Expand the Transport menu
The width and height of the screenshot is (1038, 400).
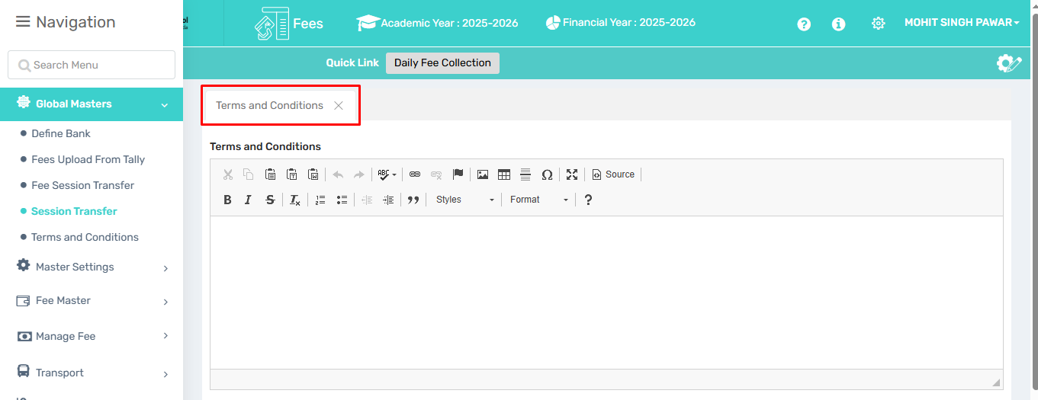(92, 373)
